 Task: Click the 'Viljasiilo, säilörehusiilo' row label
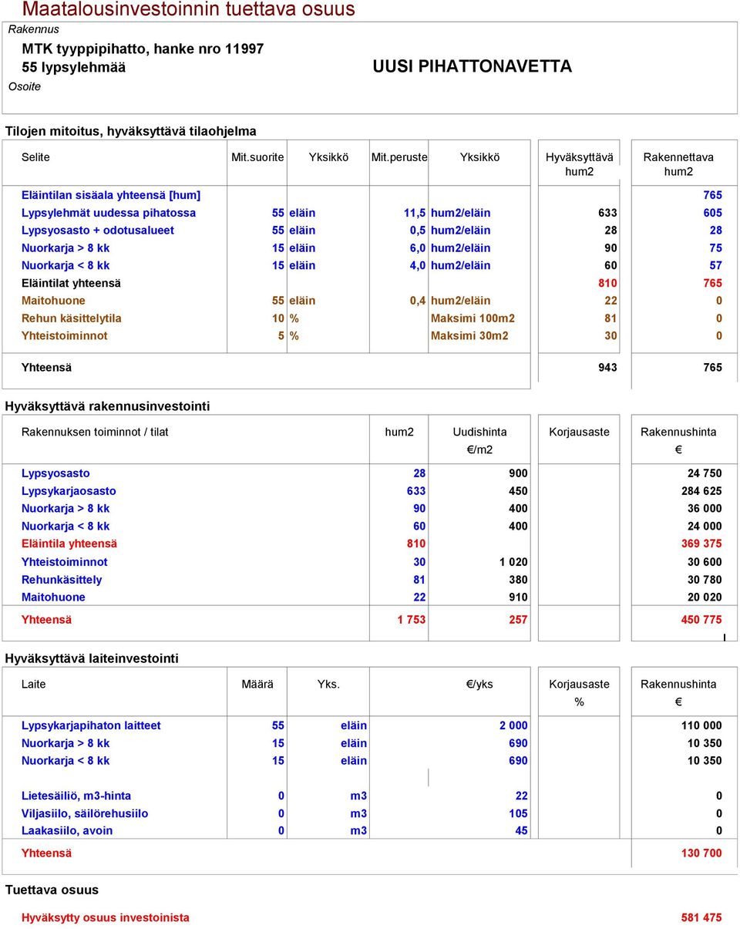tap(85, 814)
